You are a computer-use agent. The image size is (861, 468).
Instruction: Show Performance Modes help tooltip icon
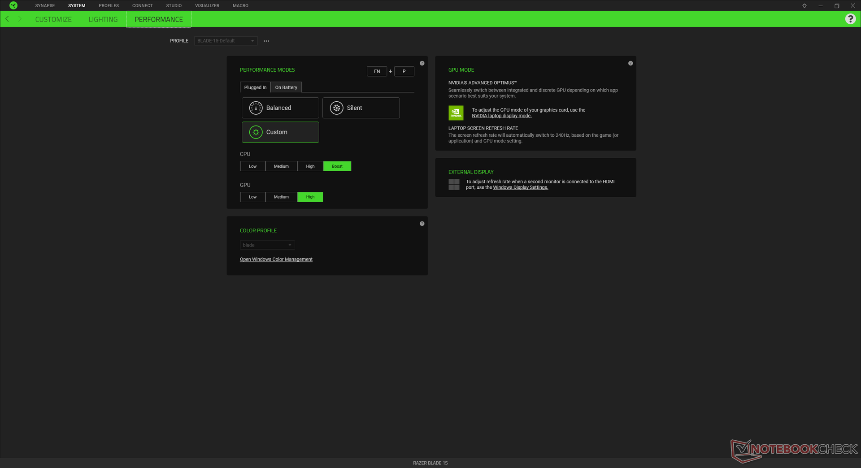pyautogui.click(x=422, y=63)
